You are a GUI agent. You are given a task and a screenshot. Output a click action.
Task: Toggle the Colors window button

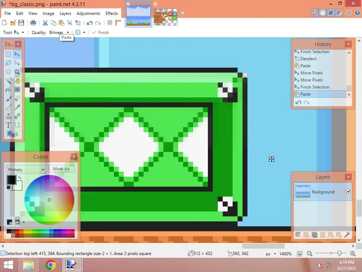tap(339, 13)
